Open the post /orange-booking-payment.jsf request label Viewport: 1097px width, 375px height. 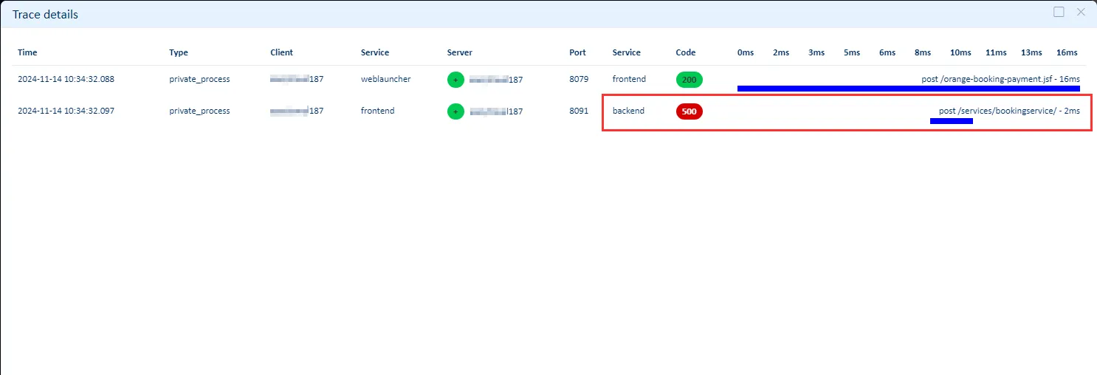pyautogui.click(x=1000, y=79)
